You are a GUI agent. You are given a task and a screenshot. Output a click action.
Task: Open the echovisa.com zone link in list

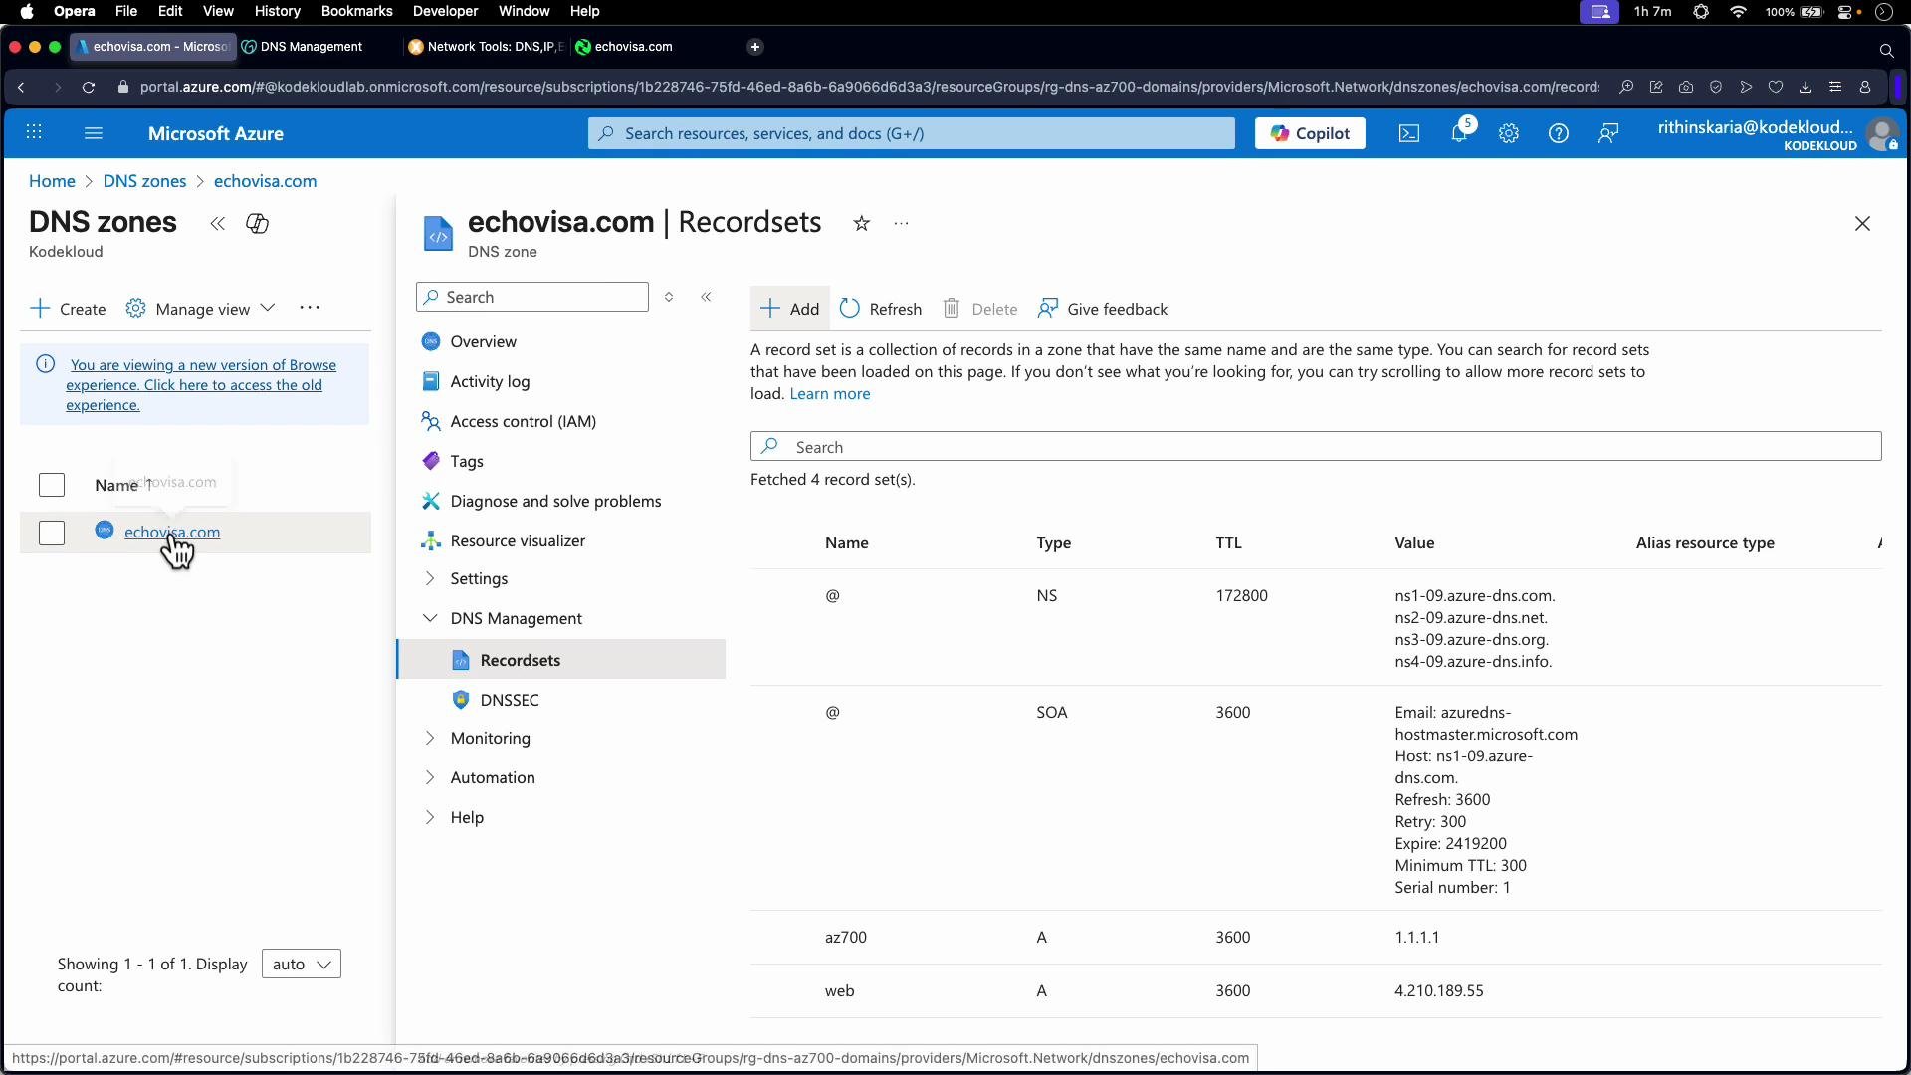172,533
